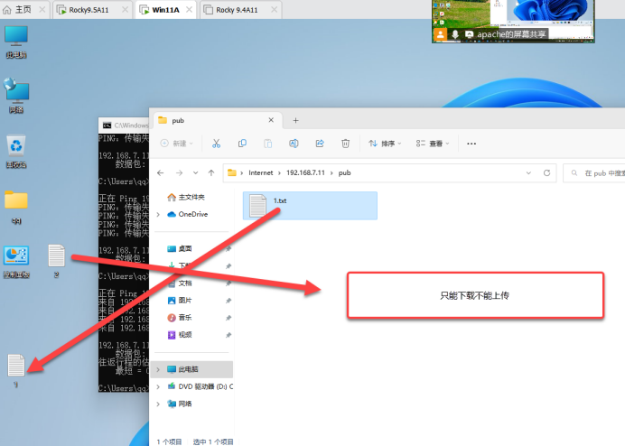The width and height of the screenshot is (625, 446).
Task: Click the Delete trash can icon
Action: (x=345, y=144)
